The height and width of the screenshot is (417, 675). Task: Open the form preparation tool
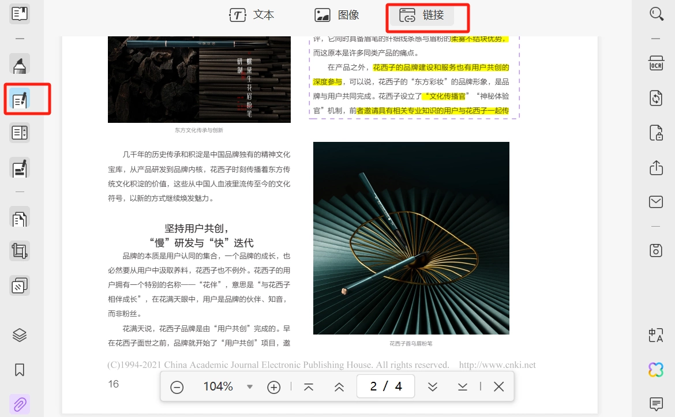pyautogui.click(x=20, y=133)
